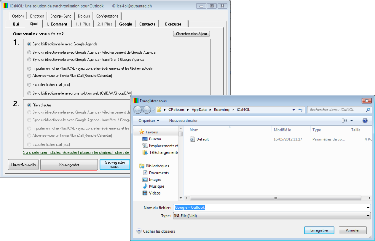The height and width of the screenshot is (241, 375).
Task: Open the Exécuter tab
Action: pos(173,24)
